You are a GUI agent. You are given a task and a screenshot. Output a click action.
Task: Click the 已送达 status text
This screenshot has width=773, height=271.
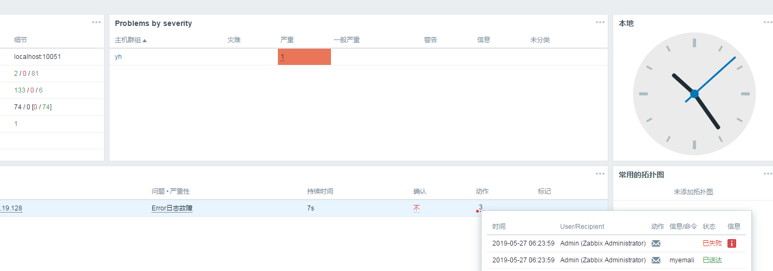tap(712, 260)
